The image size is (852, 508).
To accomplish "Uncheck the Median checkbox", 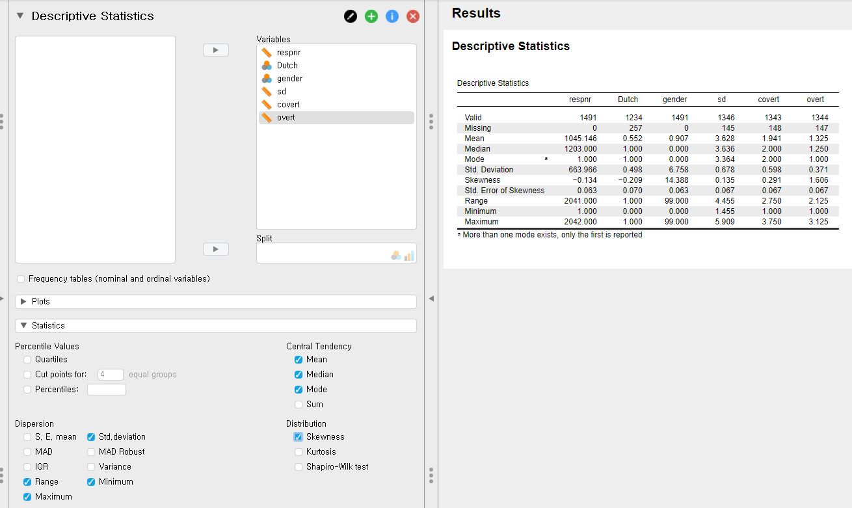I will point(299,375).
